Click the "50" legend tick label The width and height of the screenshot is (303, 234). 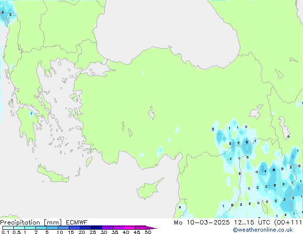point(148,232)
